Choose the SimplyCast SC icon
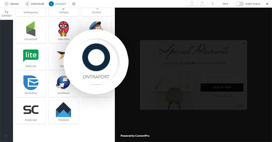 (31, 109)
